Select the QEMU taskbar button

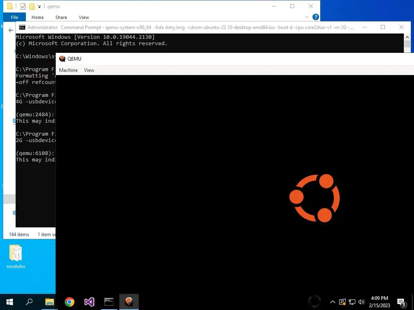pyautogui.click(x=129, y=302)
